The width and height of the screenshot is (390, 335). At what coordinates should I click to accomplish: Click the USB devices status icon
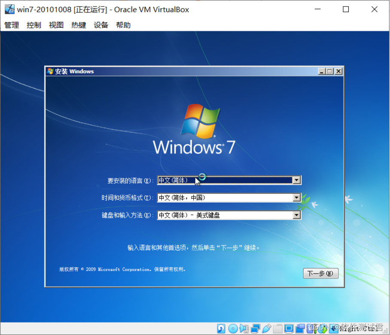tap(266, 329)
